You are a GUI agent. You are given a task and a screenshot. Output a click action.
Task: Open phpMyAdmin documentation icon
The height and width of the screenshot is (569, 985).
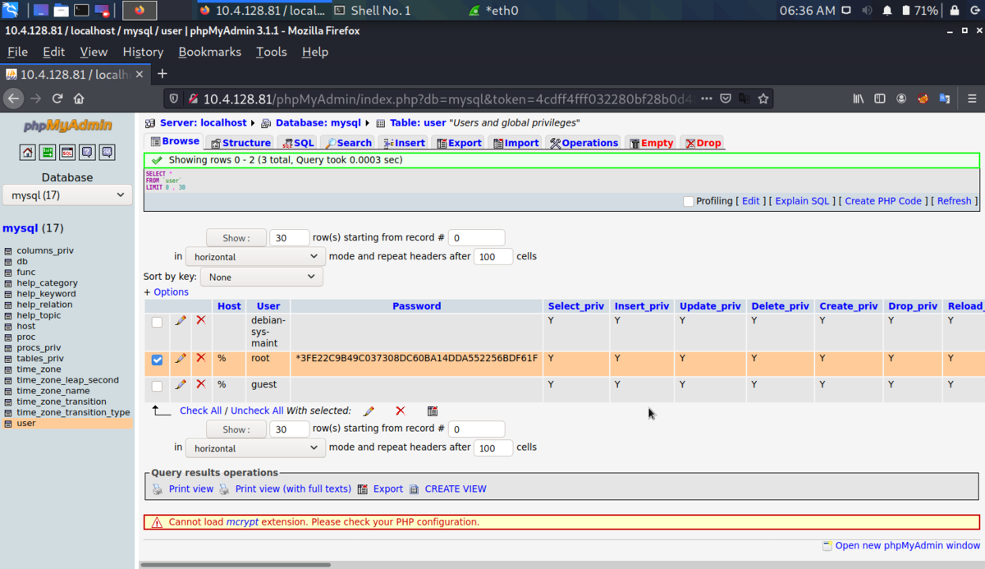[87, 153]
